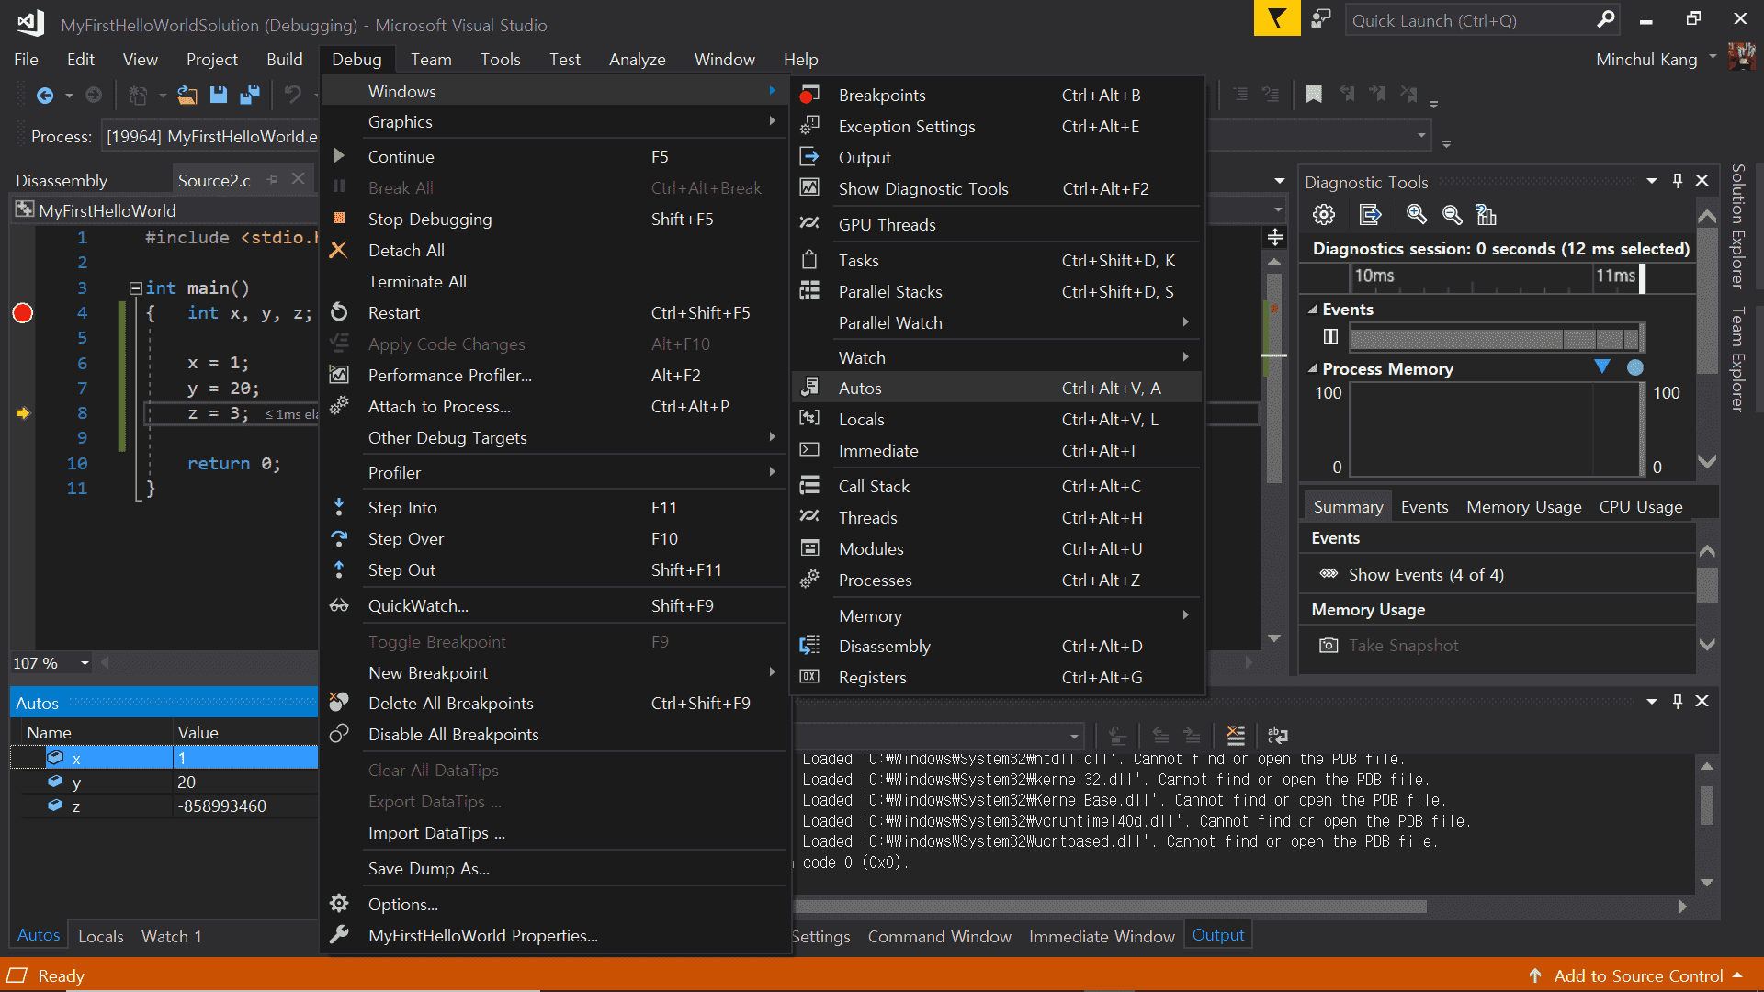The image size is (1764, 992).
Task: Collapse the Process Memory graph section
Action: pos(1313,369)
